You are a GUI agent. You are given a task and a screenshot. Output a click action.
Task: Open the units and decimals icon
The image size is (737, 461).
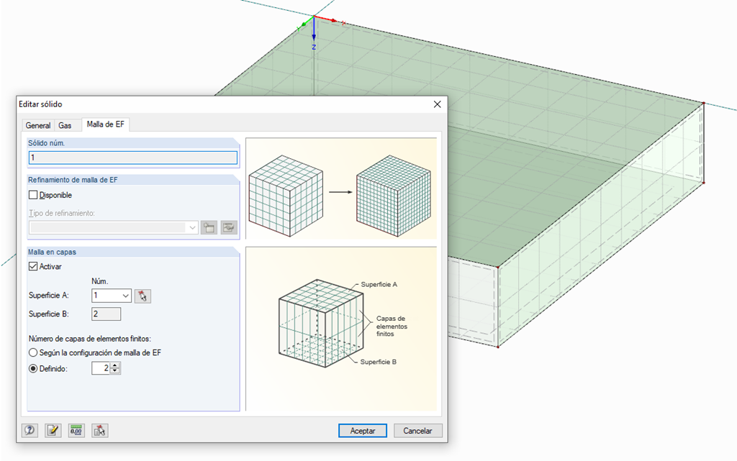pyautogui.click(x=76, y=430)
